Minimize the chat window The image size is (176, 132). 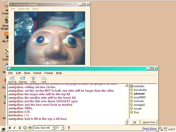(148, 69)
